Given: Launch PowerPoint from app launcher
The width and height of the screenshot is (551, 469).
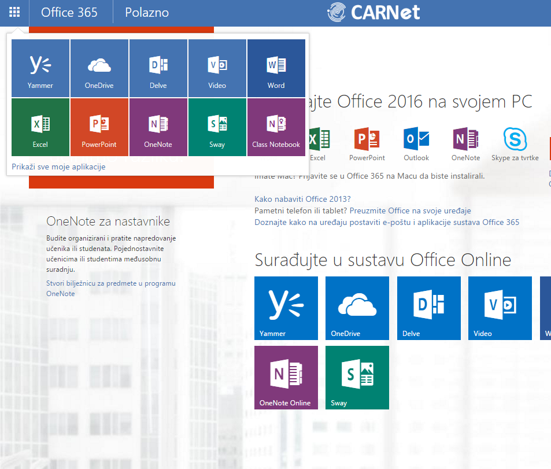Looking at the screenshot, I should pyautogui.click(x=99, y=127).
